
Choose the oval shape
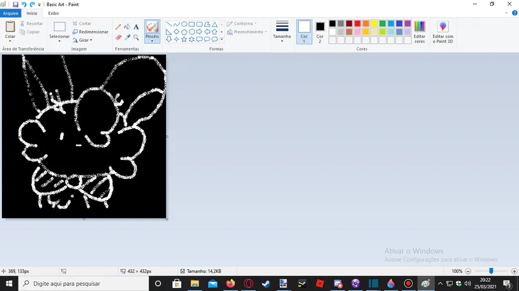(184, 24)
